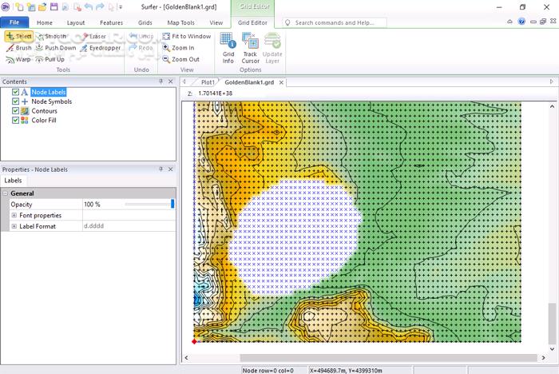Toggle Track Cursor option

(250, 49)
